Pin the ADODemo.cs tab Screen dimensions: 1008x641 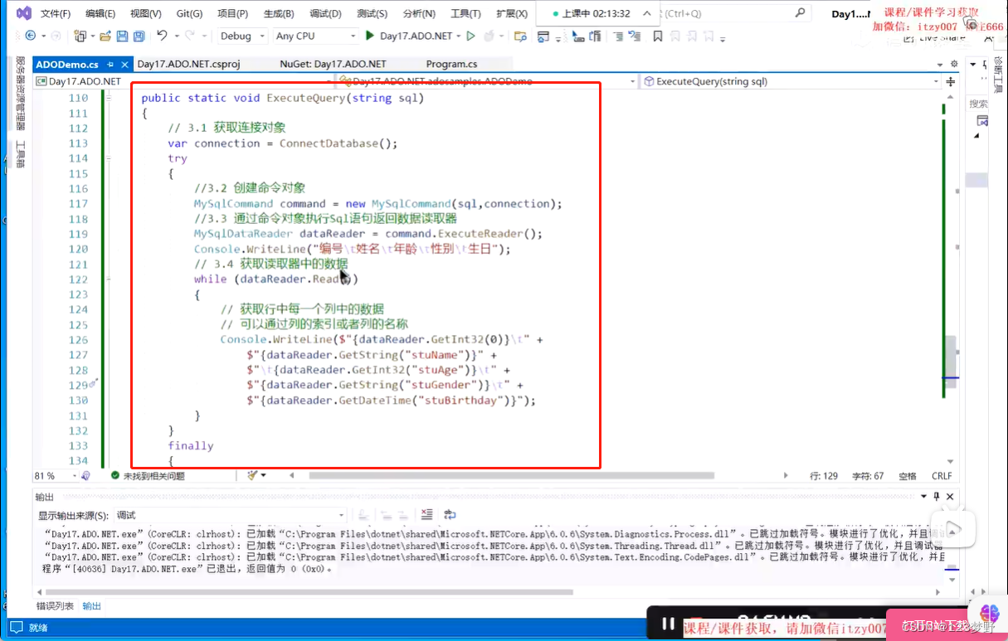(110, 64)
